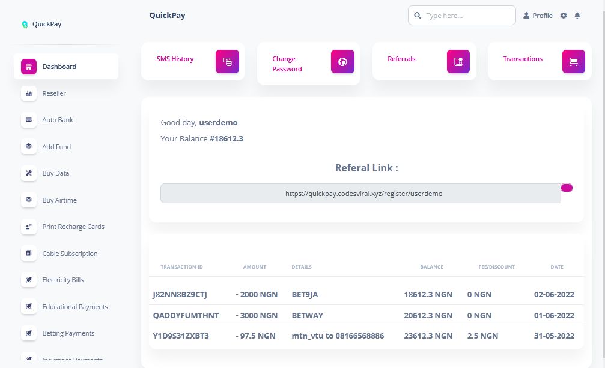Click the Transactions cart icon
The height and width of the screenshot is (368, 605).
(x=573, y=61)
